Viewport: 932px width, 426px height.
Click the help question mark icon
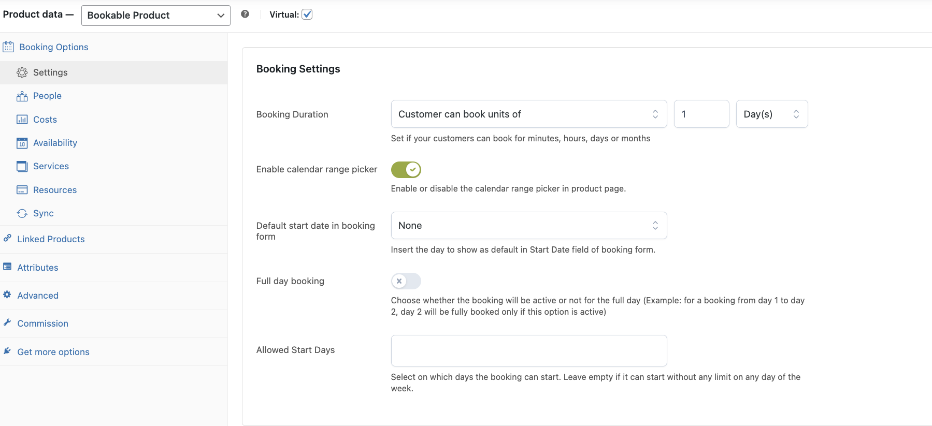coord(245,14)
